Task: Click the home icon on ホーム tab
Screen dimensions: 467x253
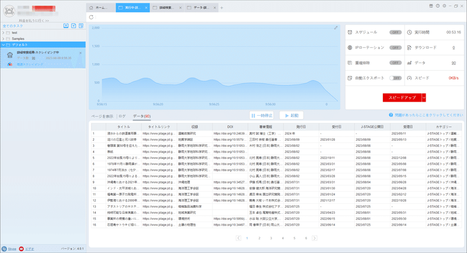Action: (x=91, y=8)
